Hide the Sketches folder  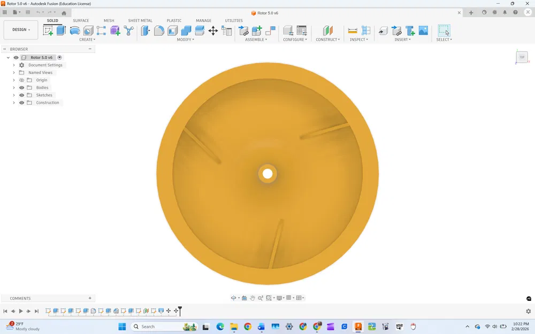pyautogui.click(x=21, y=95)
